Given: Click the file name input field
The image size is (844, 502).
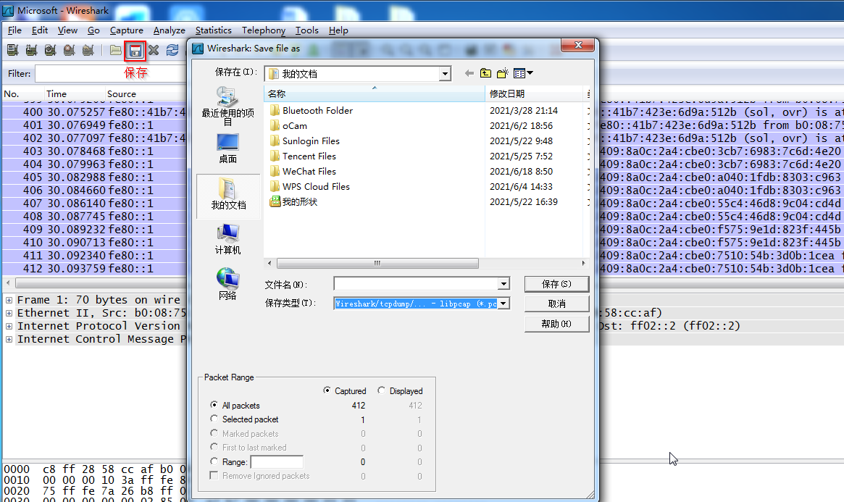Looking at the screenshot, I should tap(417, 283).
